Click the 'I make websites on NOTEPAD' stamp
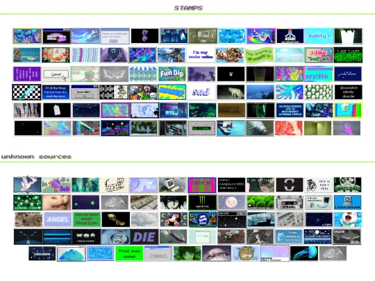This screenshot has width=375, height=281. click(x=289, y=237)
